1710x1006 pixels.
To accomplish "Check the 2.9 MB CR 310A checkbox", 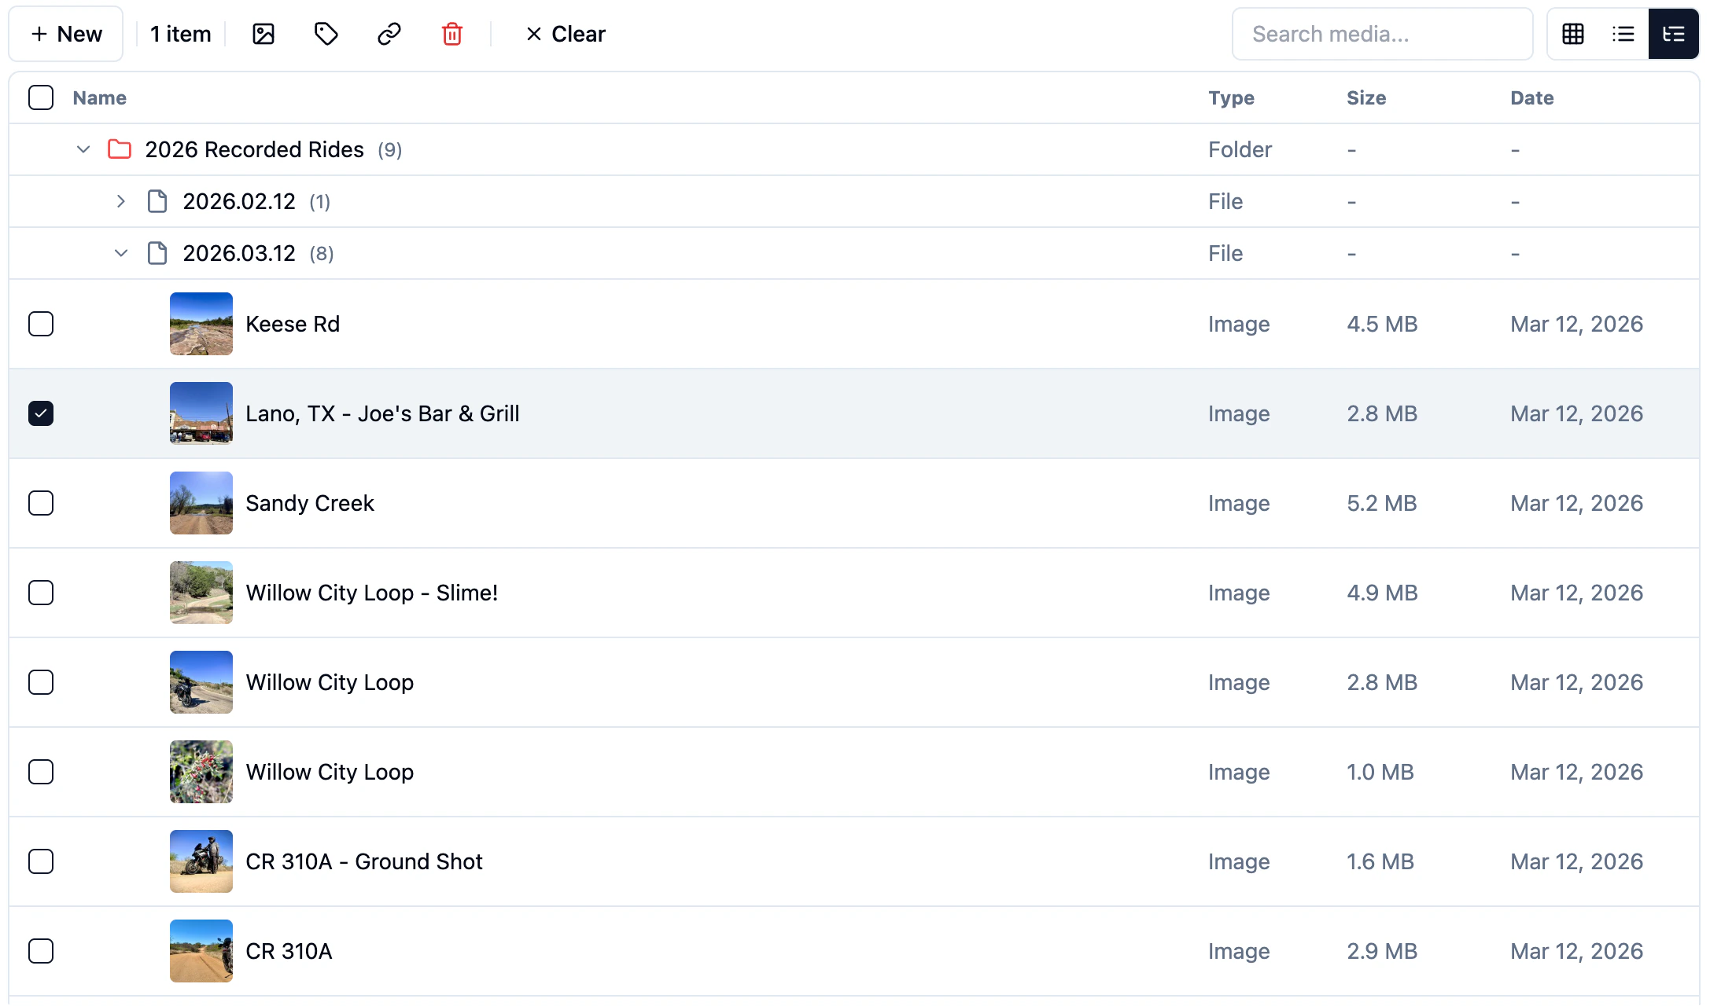I will point(41,951).
